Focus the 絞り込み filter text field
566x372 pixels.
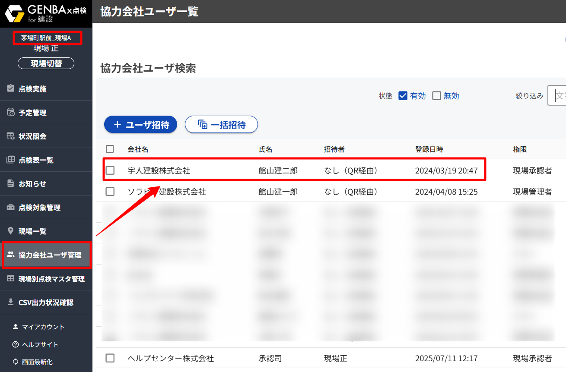pyautogui.click(x=557, y=95)
